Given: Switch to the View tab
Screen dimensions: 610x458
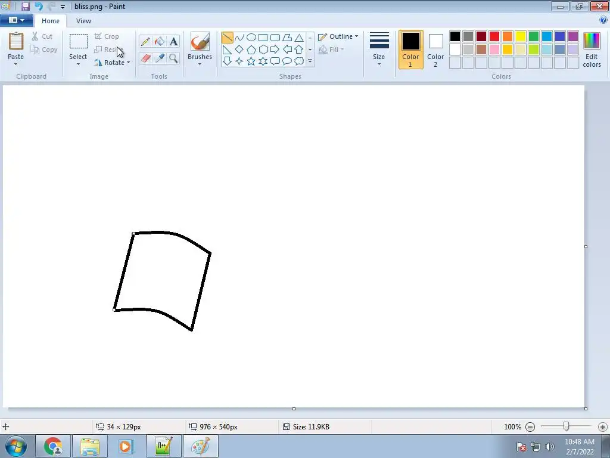Looking at the screenshot, I should pyautogui.click(x=83, y=21).
